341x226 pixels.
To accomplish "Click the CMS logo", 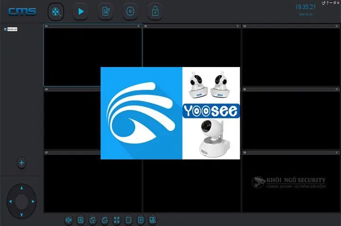I will click(x=22, y=11).
